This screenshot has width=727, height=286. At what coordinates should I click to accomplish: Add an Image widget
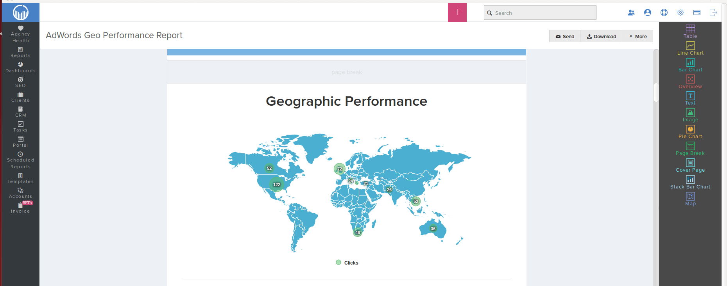690,115
